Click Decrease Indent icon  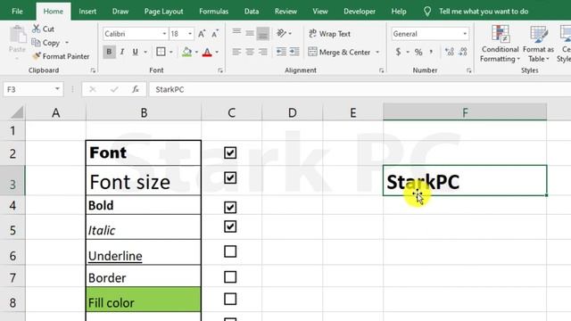281,52
